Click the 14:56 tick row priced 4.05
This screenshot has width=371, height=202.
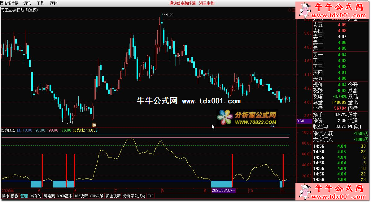pyautogui.click(x=339, y=152)
